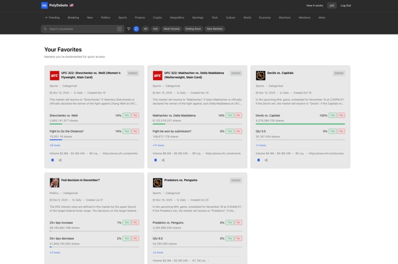Click the search magnifier icon
Screen dimensions: 398x264
(45, 29)
